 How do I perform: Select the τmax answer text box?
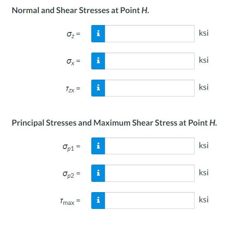(150, 201)
